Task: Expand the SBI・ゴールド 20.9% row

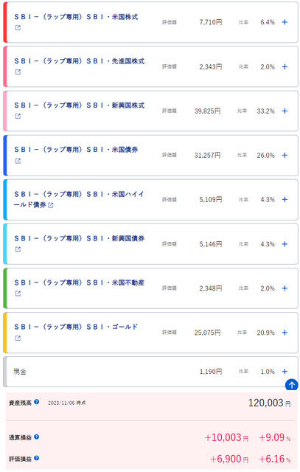Action: click(285, 333)
